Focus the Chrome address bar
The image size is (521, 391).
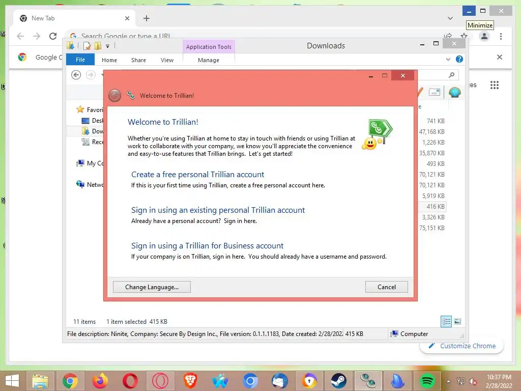252,36
